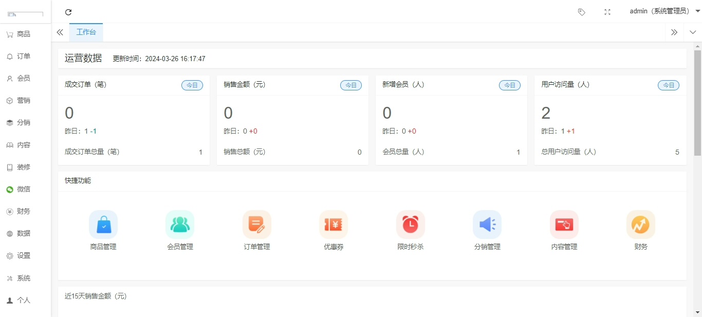The image size is (702, 317).
Task: Click the 限时秒杀 alarm clock icon
Action: 411,225
